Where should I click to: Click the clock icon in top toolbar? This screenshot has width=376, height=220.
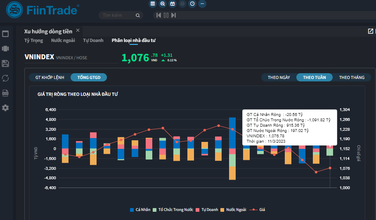[192, 4]
